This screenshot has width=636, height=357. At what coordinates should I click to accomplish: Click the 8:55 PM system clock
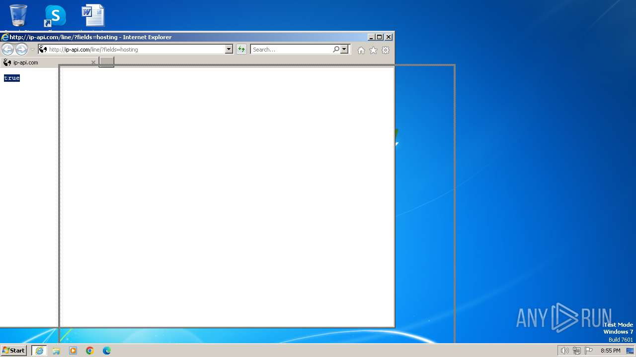610,351
